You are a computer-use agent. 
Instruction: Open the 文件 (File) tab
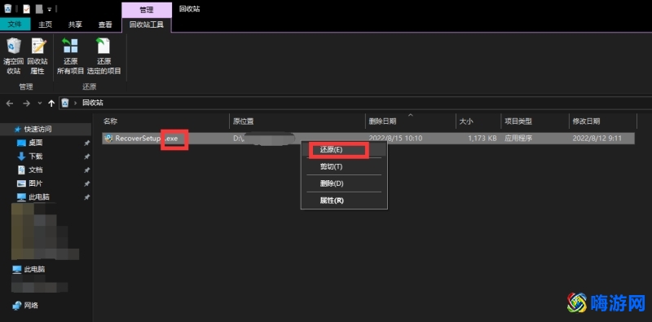(15, 24)
